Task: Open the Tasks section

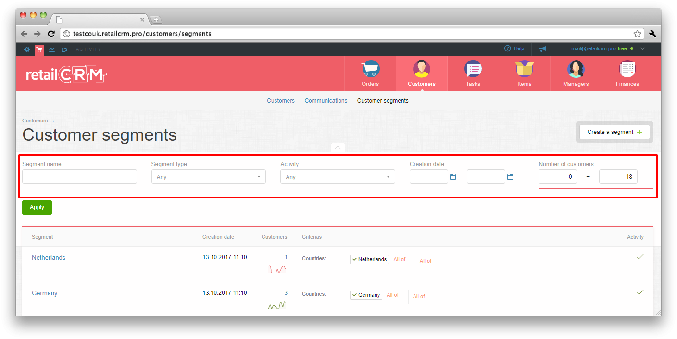Action: pyautogui.click(x=473, y=73)
